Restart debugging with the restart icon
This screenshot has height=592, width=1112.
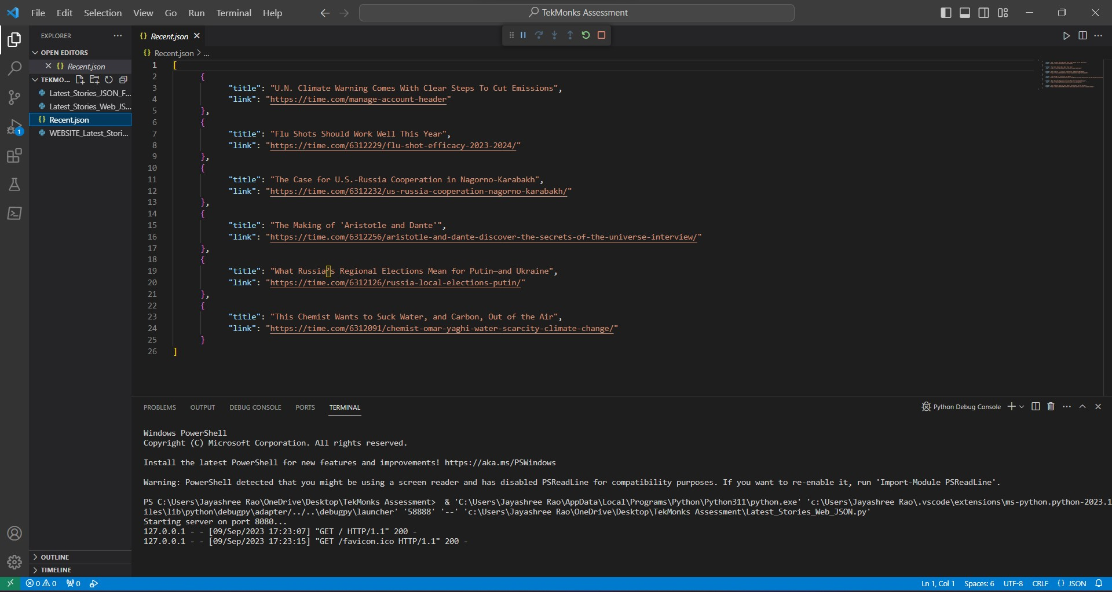pyautogui.click(x=586, y=35)
